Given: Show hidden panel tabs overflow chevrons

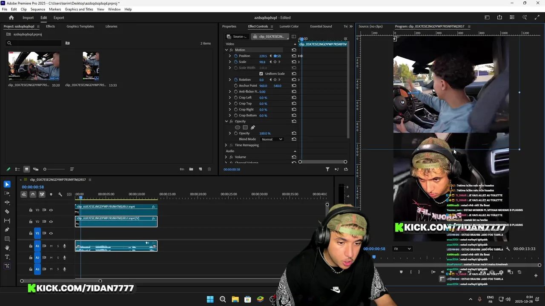Looking at the screenshot, I should point(351,26).
